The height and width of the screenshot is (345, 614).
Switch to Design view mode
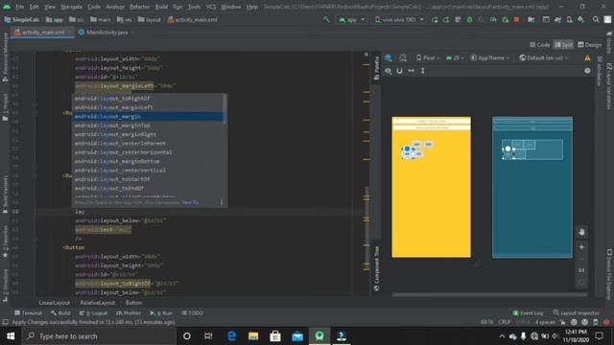click(589, 45)
